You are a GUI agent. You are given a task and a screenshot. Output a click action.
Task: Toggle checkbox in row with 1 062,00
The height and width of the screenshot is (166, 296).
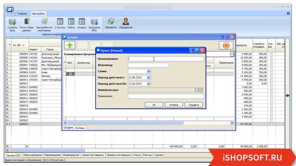pyautogui.click(x=271, y=87)
